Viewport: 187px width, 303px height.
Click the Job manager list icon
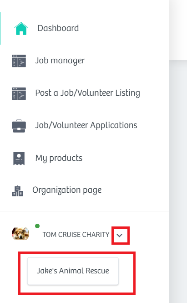pos(19,61)
